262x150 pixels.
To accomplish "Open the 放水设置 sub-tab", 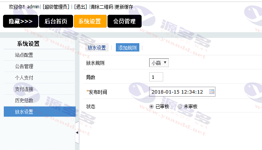I will tap(97, 48).
